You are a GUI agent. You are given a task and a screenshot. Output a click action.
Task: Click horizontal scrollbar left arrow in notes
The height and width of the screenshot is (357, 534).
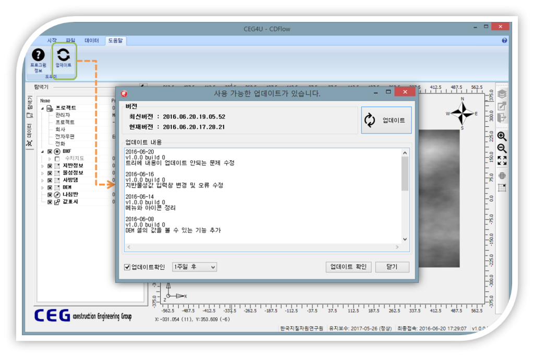(129, 247)
